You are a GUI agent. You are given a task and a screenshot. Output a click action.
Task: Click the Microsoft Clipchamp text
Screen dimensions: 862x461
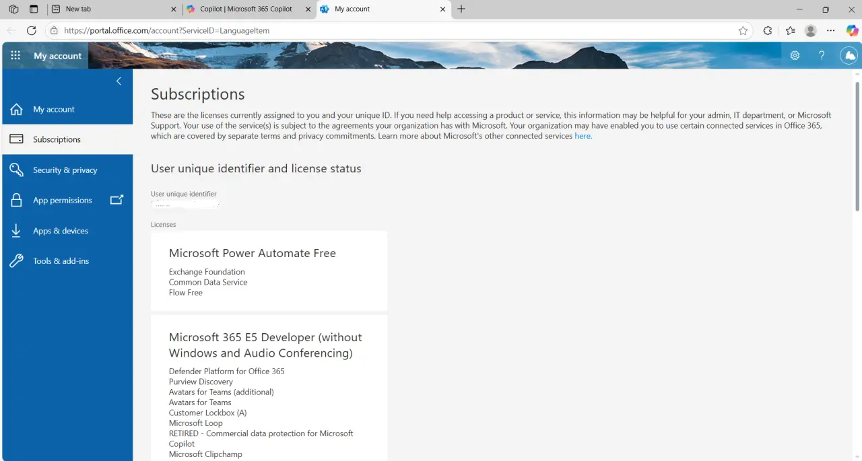click(x=205, y=454)
